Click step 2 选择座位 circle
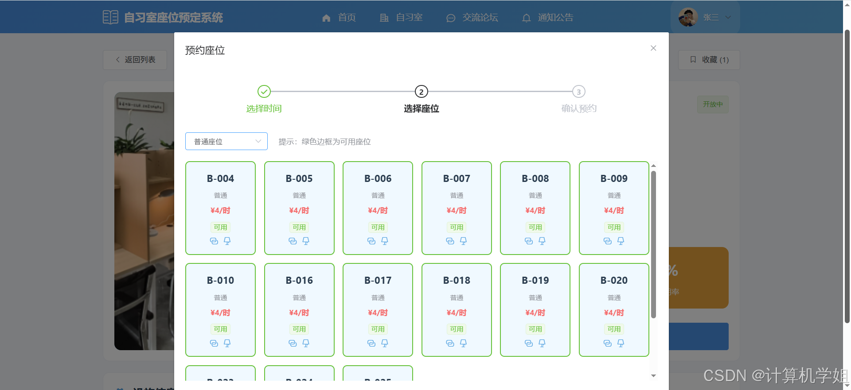Image resolution: width=851 pixels, height=390 pixels. click(422, 92)
